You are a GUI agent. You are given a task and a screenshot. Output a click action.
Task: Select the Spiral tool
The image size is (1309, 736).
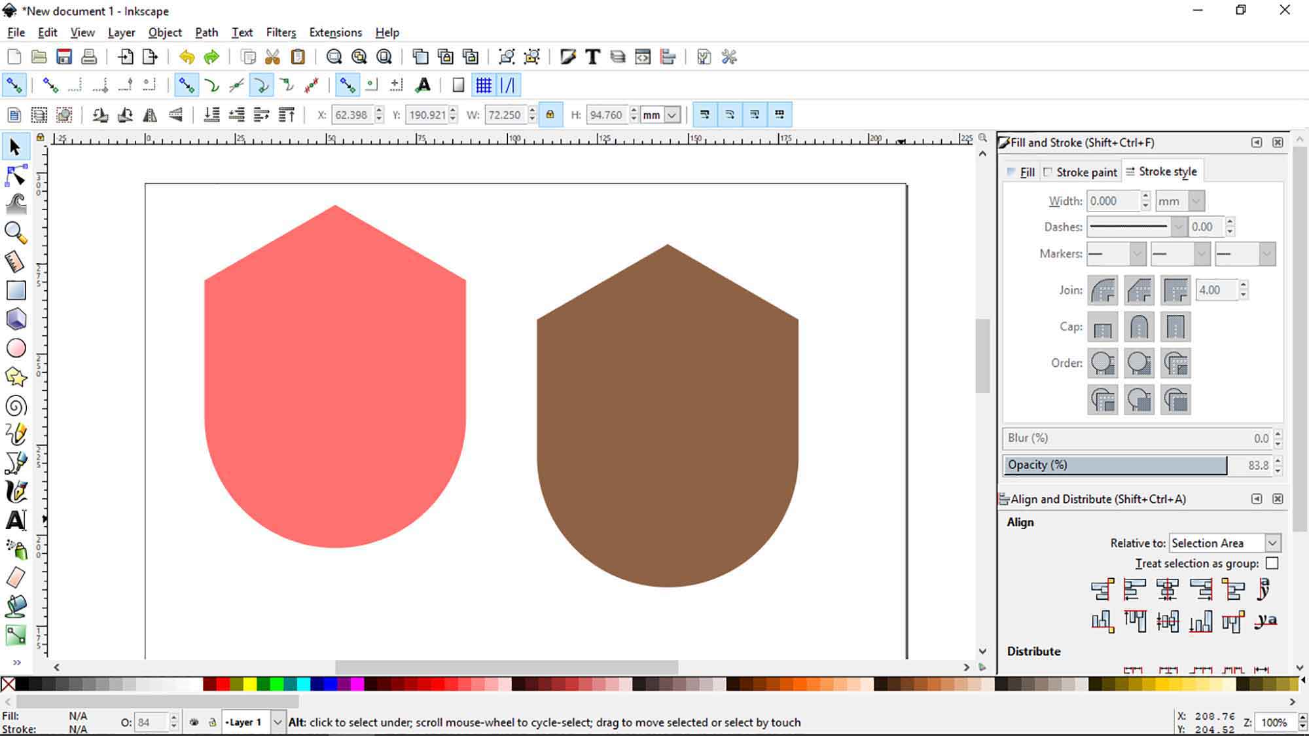tap(16, 405)
